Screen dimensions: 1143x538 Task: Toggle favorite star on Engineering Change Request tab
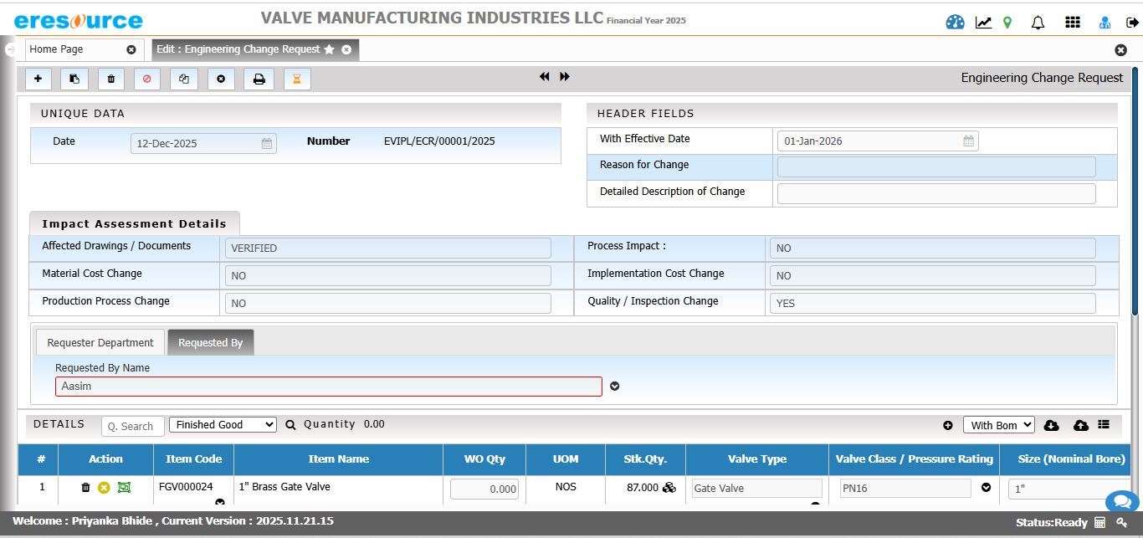tap(330, 49)
